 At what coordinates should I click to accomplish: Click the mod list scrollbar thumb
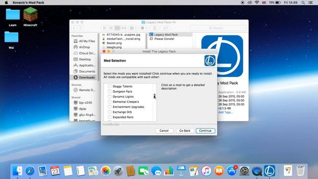click(155, 95)
